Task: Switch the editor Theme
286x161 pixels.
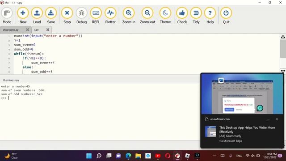Action: 165,16
